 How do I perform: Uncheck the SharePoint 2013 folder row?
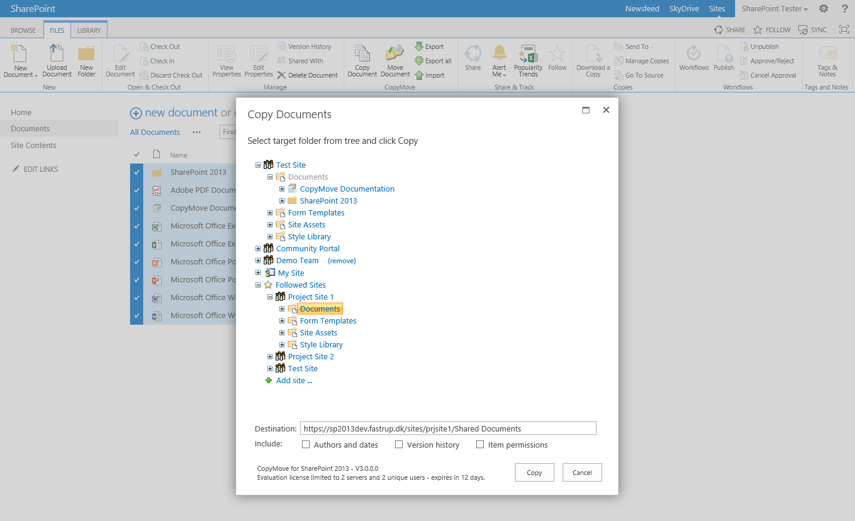click(137, 172)
